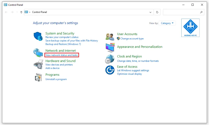The width and height of the screenshot is (209, 125).
Task: Open Backup and Restore (Windows 7)
Action: [63, 44]
